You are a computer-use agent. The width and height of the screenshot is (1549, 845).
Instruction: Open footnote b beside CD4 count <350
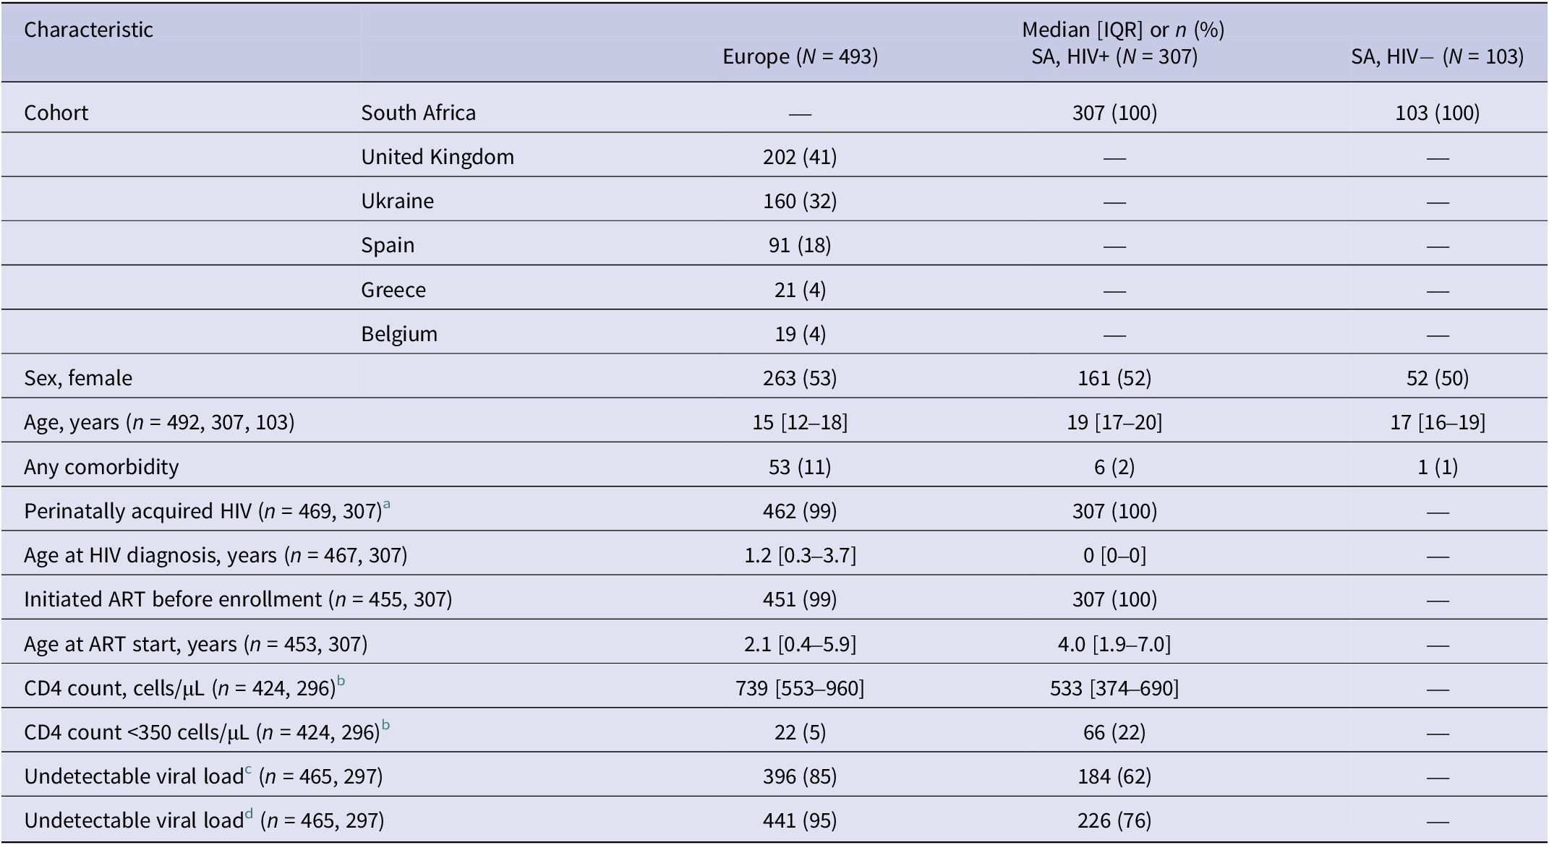(x=385, y=726)
